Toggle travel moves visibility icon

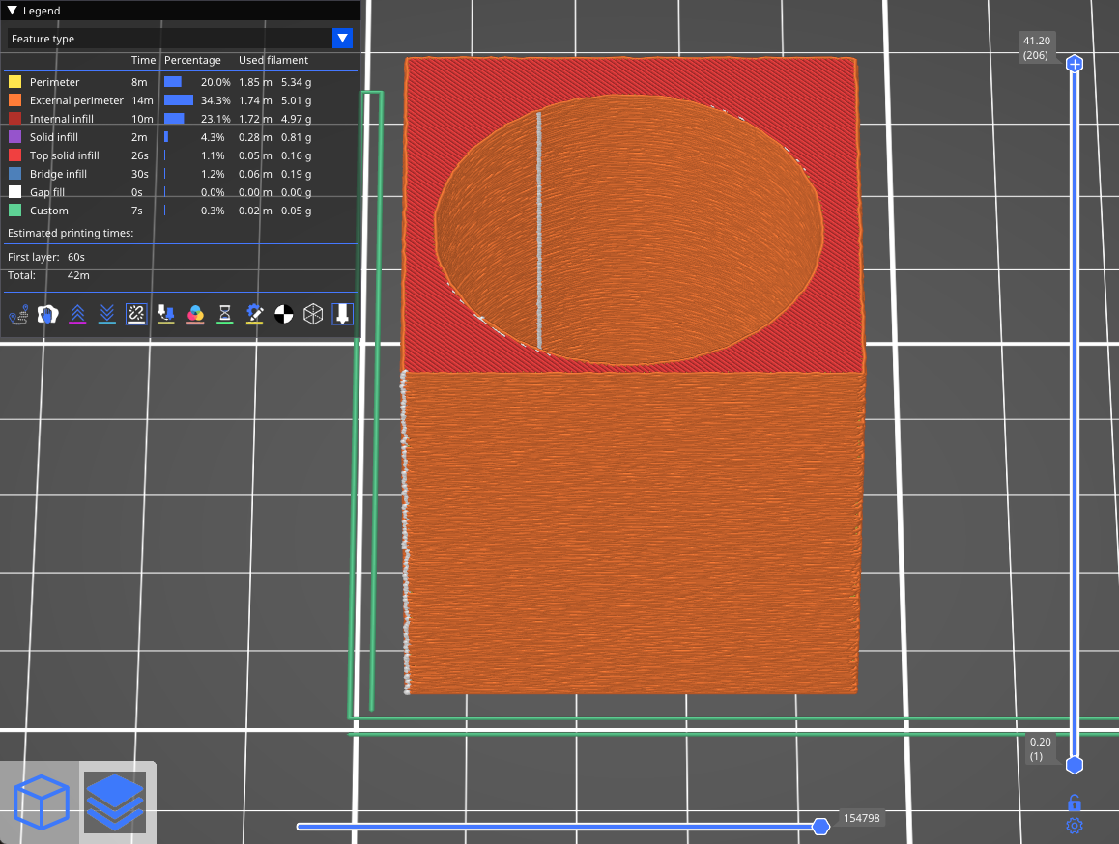point(18,314)
